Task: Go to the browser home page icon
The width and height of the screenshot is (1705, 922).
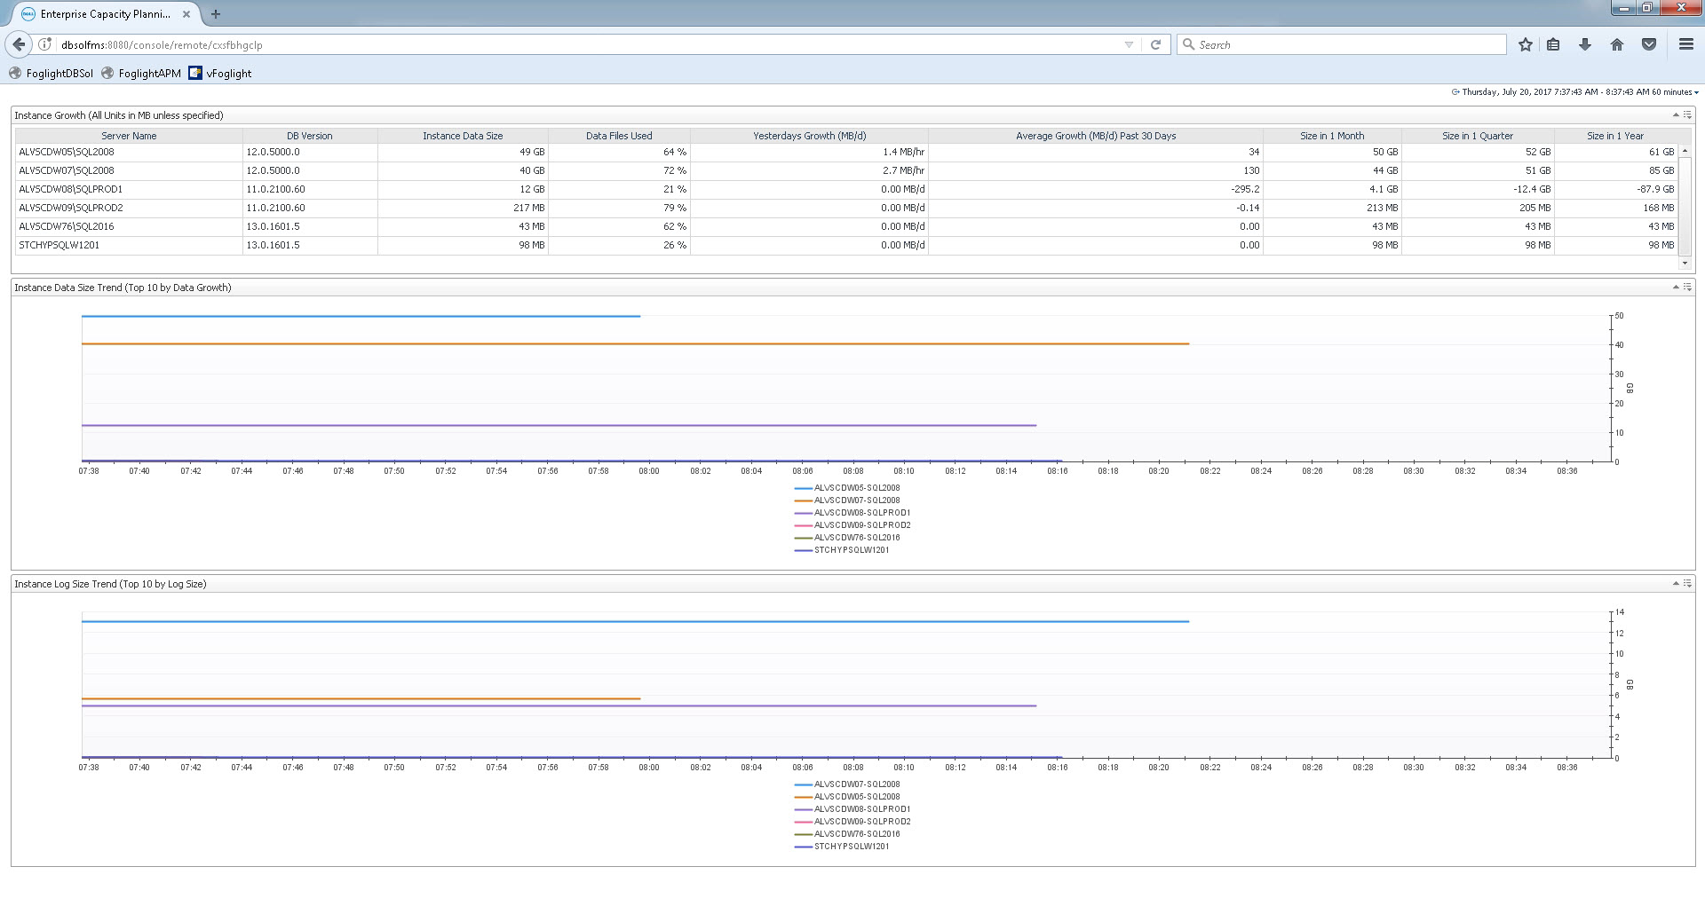Action: 1617,44
